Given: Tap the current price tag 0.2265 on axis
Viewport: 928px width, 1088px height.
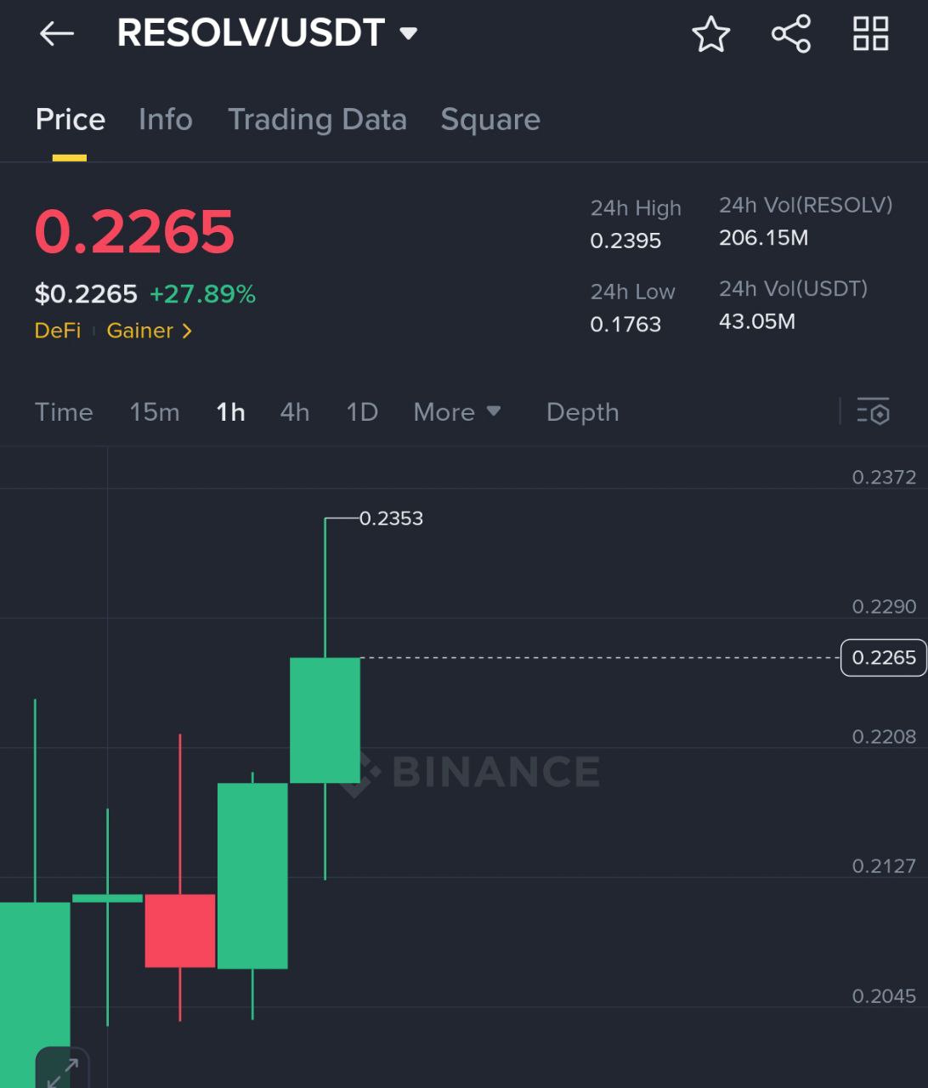Looking at the screenshot, I should click(x=884, y=658).
